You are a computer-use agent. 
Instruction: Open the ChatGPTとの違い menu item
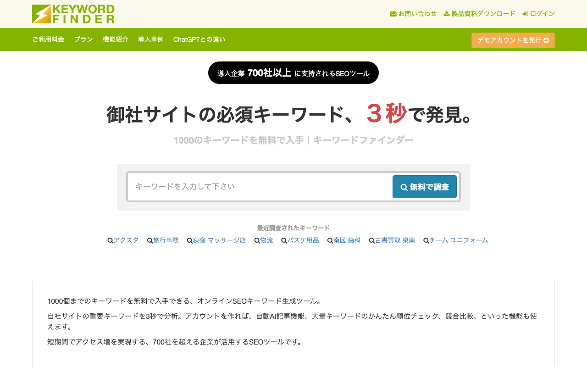tap(199, 39)
